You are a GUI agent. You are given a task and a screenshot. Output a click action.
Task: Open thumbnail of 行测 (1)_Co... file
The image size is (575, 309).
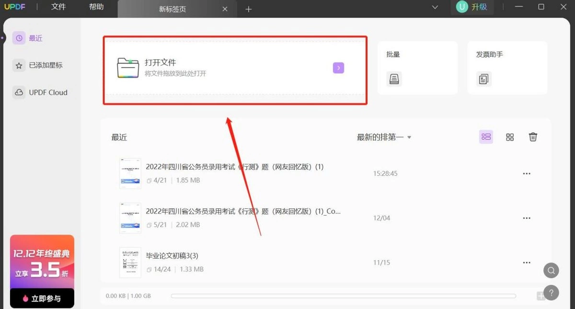[130, 217]
